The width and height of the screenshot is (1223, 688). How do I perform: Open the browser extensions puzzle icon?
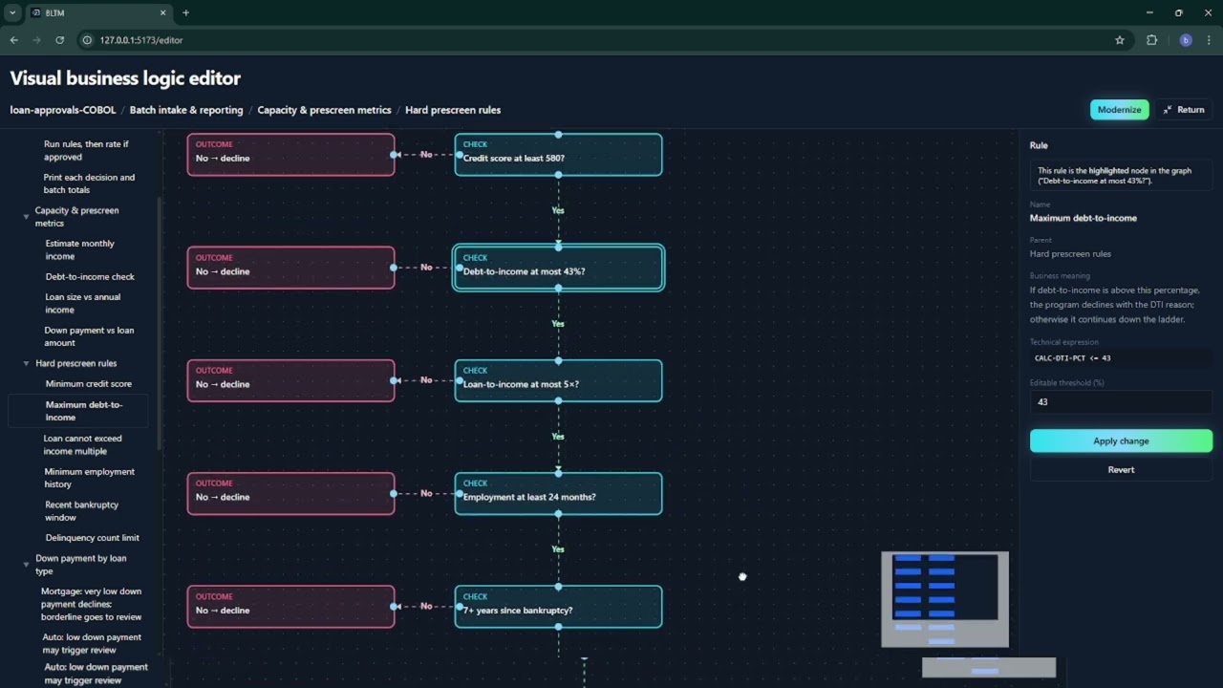click(x=1151, y=40)
